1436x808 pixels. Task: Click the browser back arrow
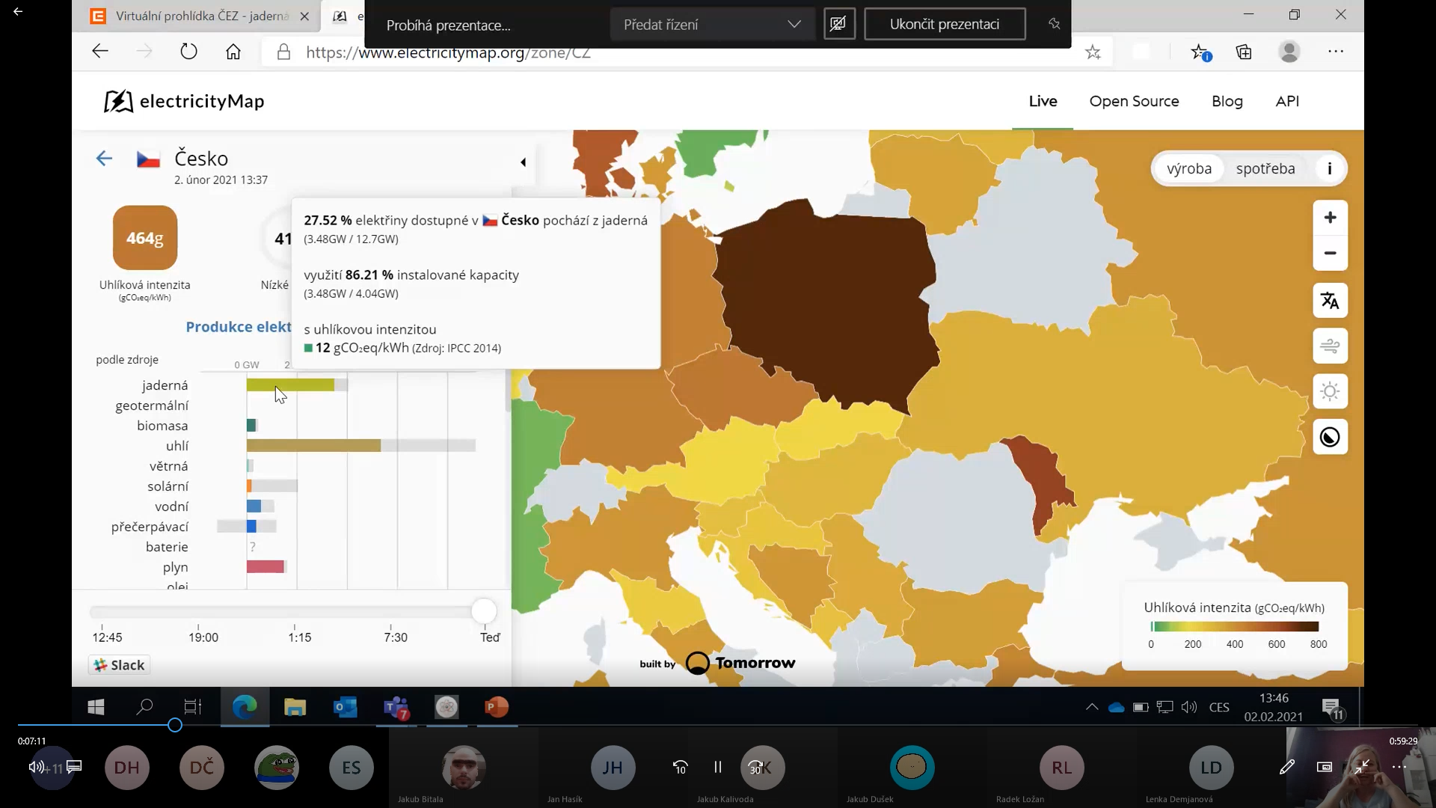pos(100,52)
